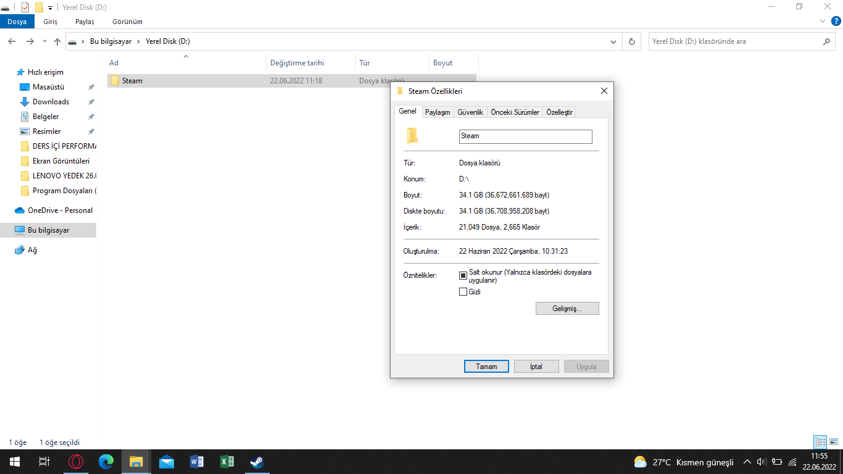This screenshot has width=843, height=474.
Task: Open the weather widget in taskbar
Action: click(684, 462)
